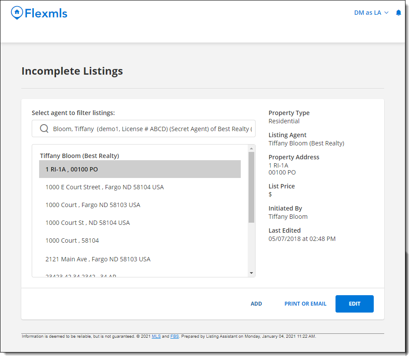
Task: Select listing 1000 E Court Street, Fargo
Action: (140, 187)
